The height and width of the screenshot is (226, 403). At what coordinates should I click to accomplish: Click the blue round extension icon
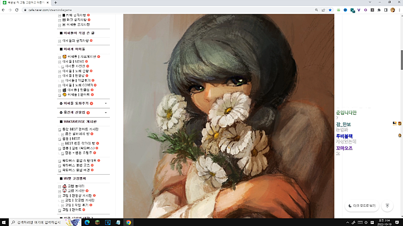click(345, 10)
